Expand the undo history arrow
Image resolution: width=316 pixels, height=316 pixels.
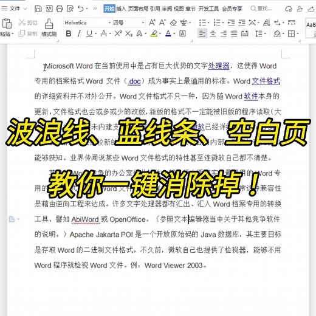tap(87, 9)
